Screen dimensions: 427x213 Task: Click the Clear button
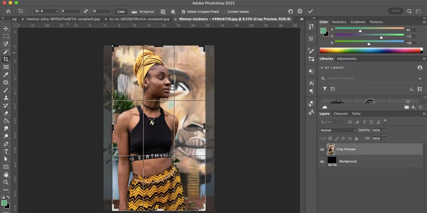click(x=121, y=12)
